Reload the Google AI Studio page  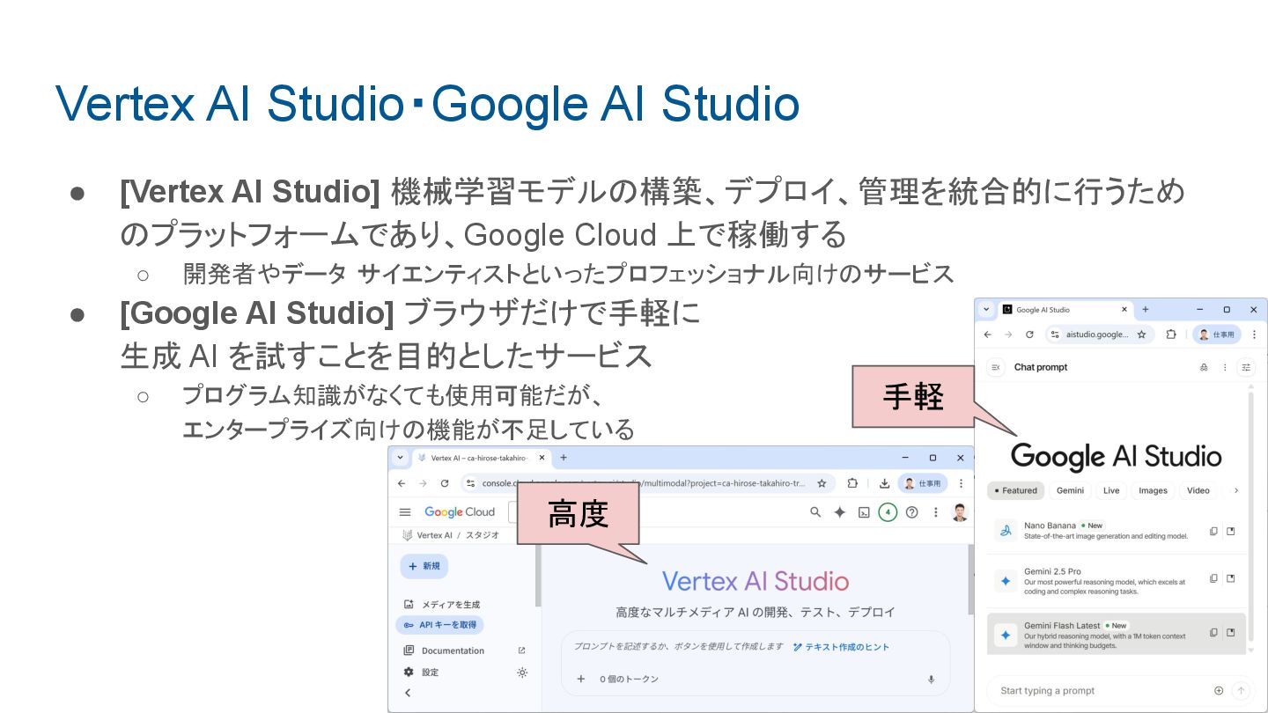[x=1029, y=334]
